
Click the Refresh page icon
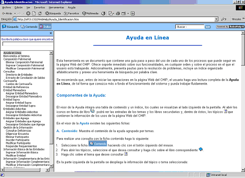[34, 13]
